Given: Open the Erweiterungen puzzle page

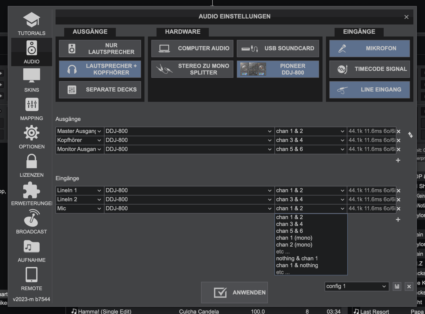Looking at the screenshot, I should [x=31, y=194].
